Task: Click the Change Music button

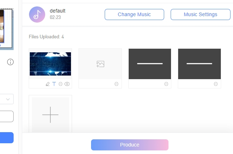Action: pyautogui.click(x=134, y=15)
